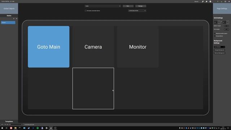Click the Grid margin value field
This screenshot has width=231, height=130.
click(225, 29)
